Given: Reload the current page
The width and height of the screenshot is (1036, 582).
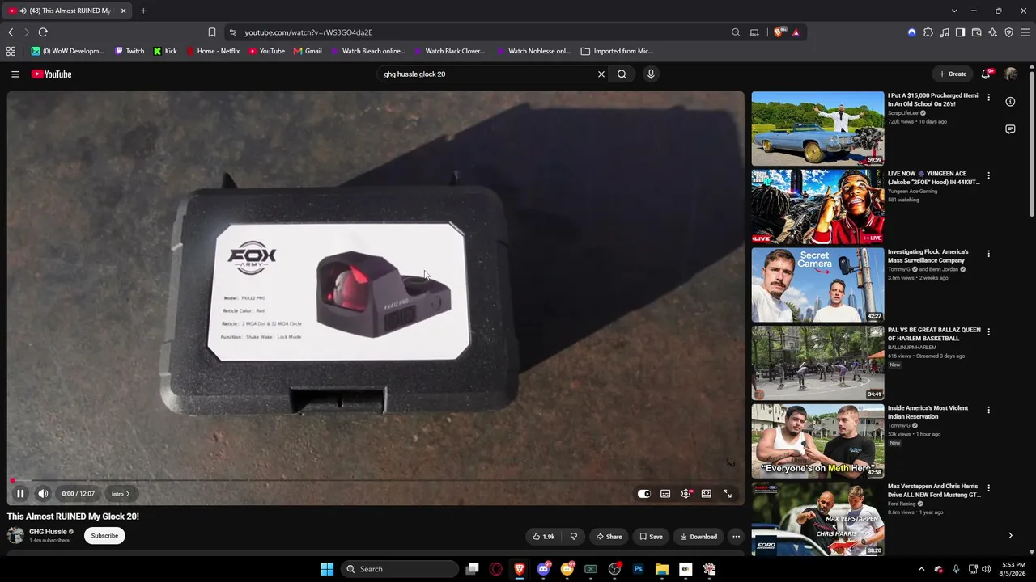Looking at the screenshot, I should 43,32.
